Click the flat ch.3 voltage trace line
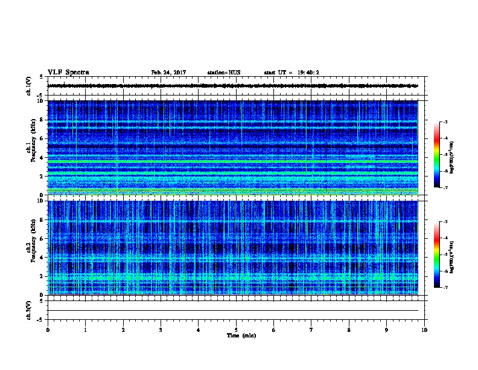478x370 pixels. click(233, 311)
